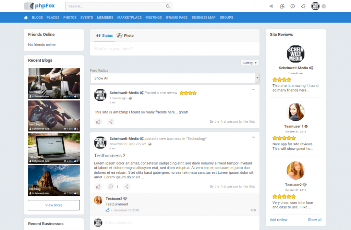
Task: Click the magnifier icon in search bar
Action: click(168, 6)
